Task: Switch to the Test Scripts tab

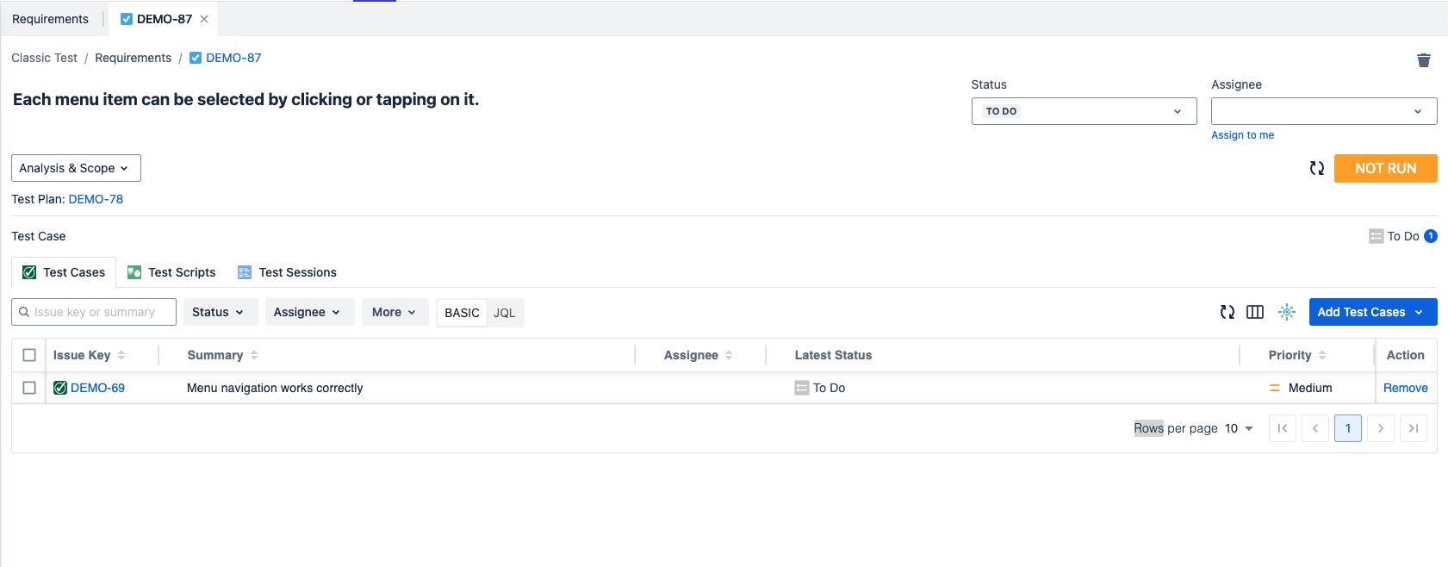Action: (171, 272)
